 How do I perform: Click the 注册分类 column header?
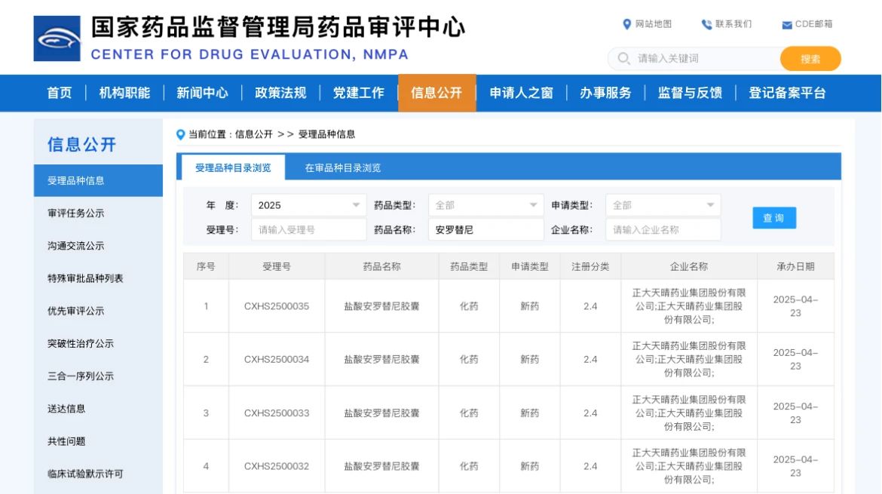590,267
